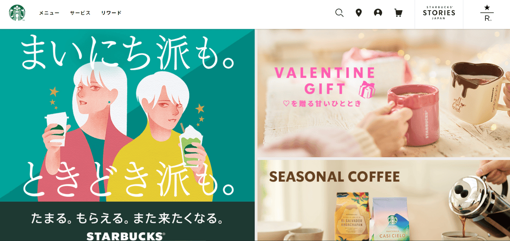
Task: Open the Valentine Gift banner
Action: (x=384, y=93)
